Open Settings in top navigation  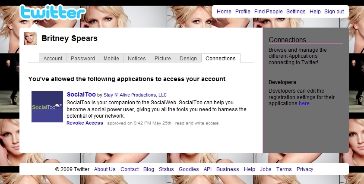tap(296, 12)
